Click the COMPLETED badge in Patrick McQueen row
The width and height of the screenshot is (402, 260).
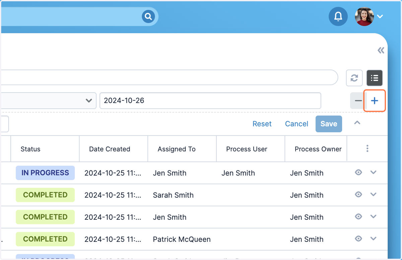click(45, 239)
